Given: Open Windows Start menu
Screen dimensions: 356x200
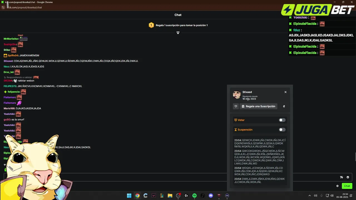Looking at the screenshot, I should [129, 196].
